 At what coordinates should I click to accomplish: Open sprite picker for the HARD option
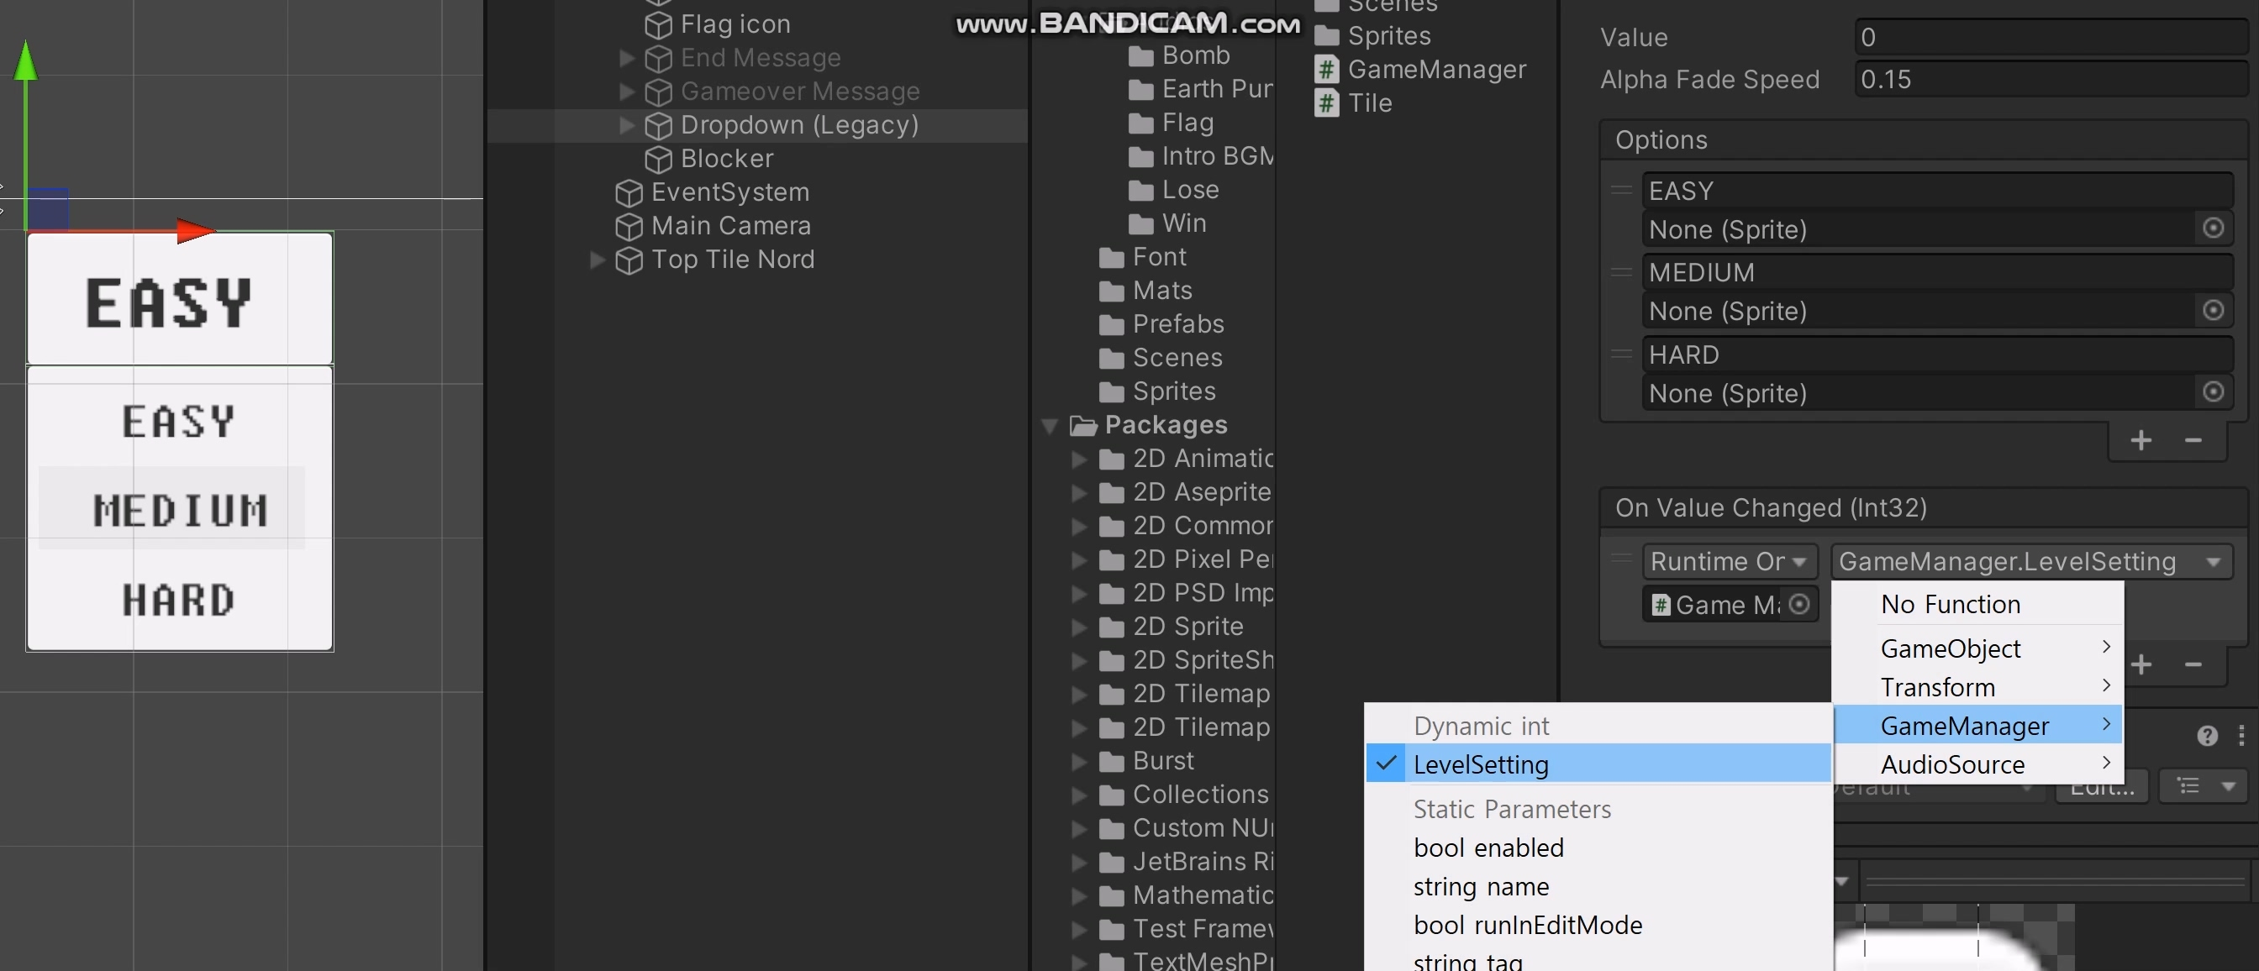coord(2213,391)
